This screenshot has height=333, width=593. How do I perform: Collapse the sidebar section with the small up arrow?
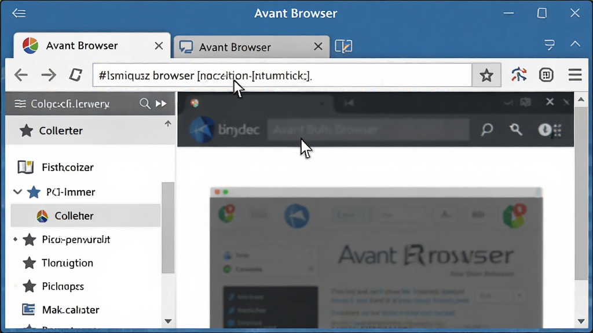[x=168, y=124]
